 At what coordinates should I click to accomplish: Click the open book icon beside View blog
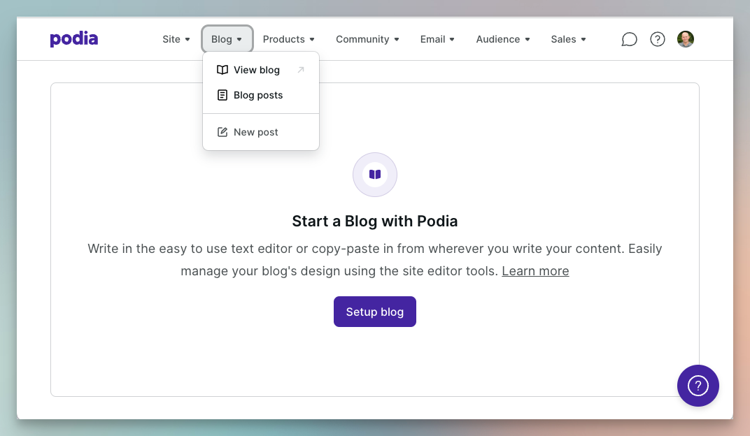(x=222, y=70)
